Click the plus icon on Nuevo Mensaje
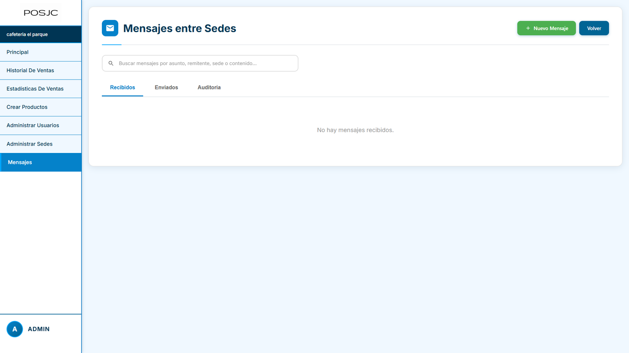The width and height of the screenshot is (629, 353). 528,28
